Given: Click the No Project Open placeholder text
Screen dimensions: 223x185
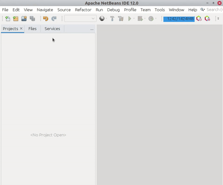Looking at the screenshot, I should pyautogui.click(x=48, y=135).
